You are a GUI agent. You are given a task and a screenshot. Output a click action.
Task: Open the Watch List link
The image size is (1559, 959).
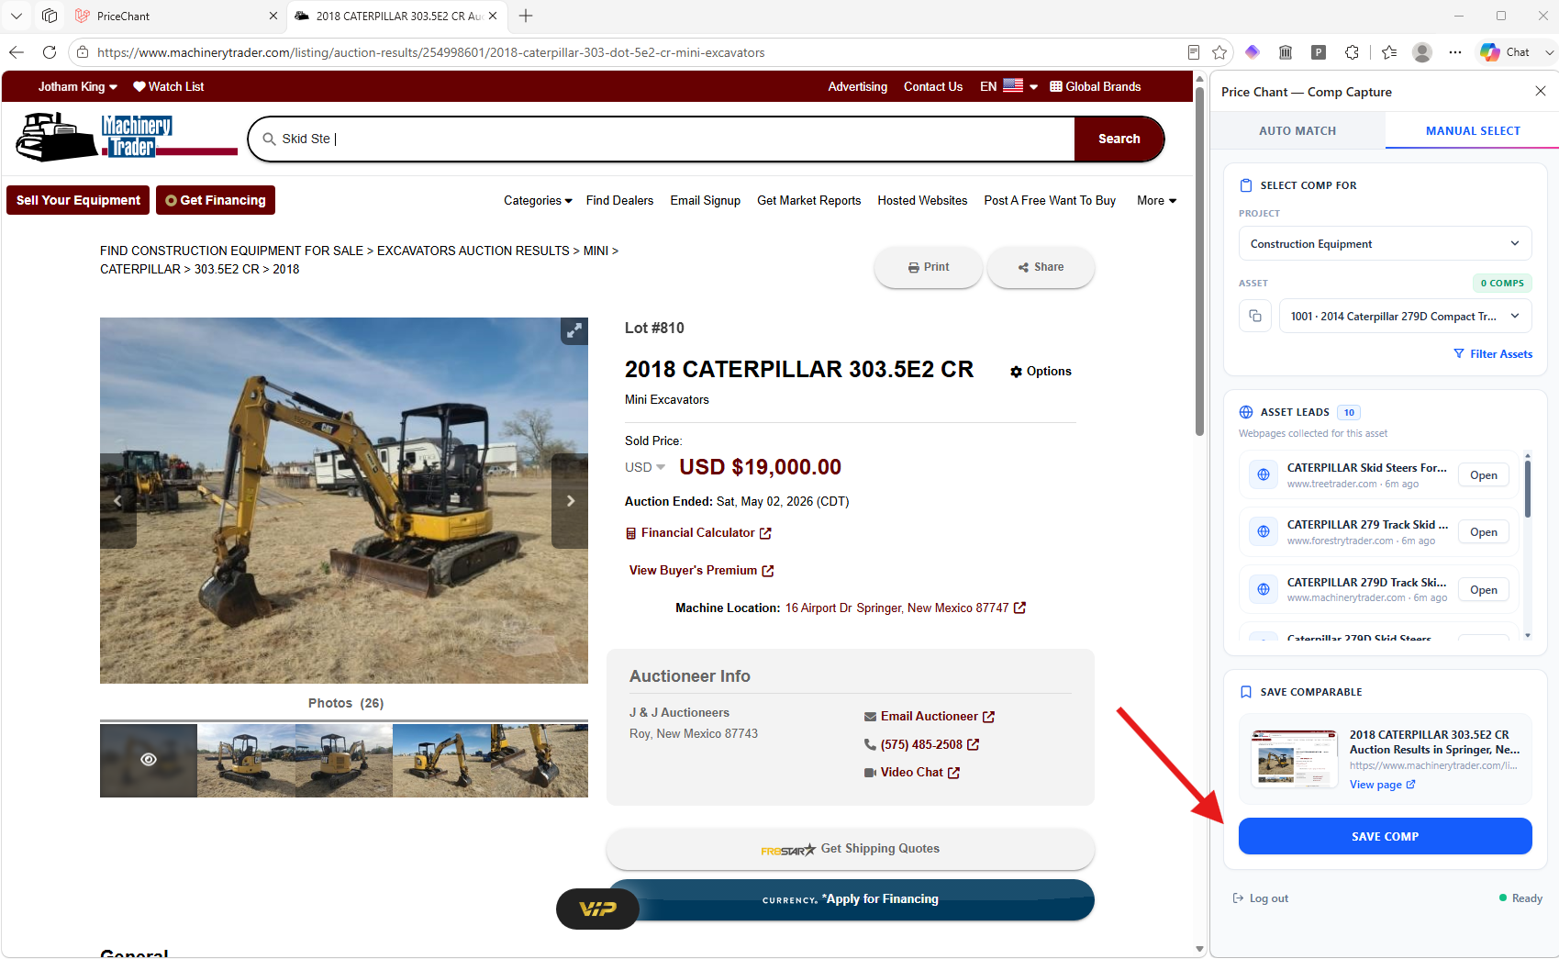click(168, 86)
